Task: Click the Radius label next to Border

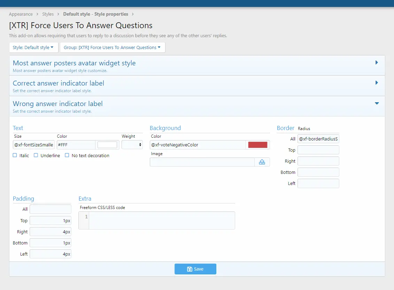Action: (304, 128)
